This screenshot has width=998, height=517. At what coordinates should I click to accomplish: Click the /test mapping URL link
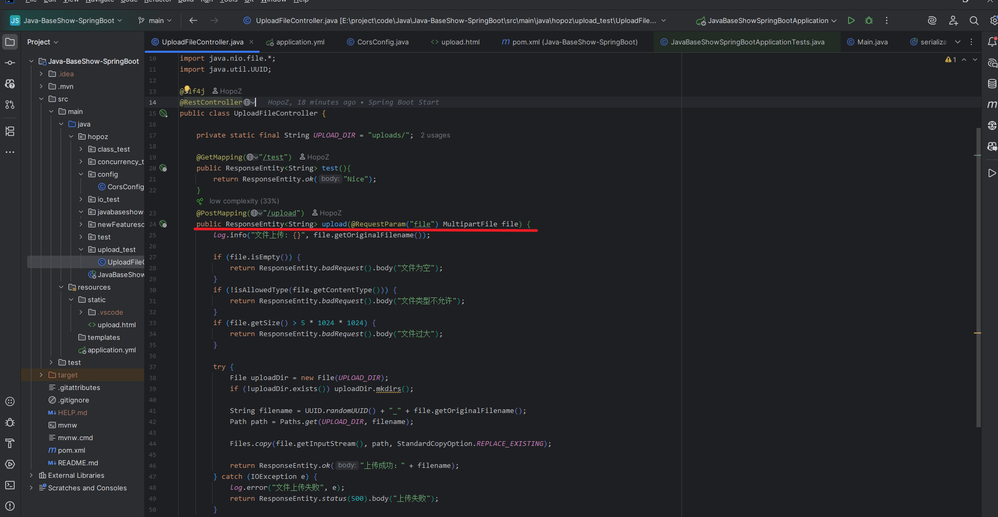tap(273, 157)
